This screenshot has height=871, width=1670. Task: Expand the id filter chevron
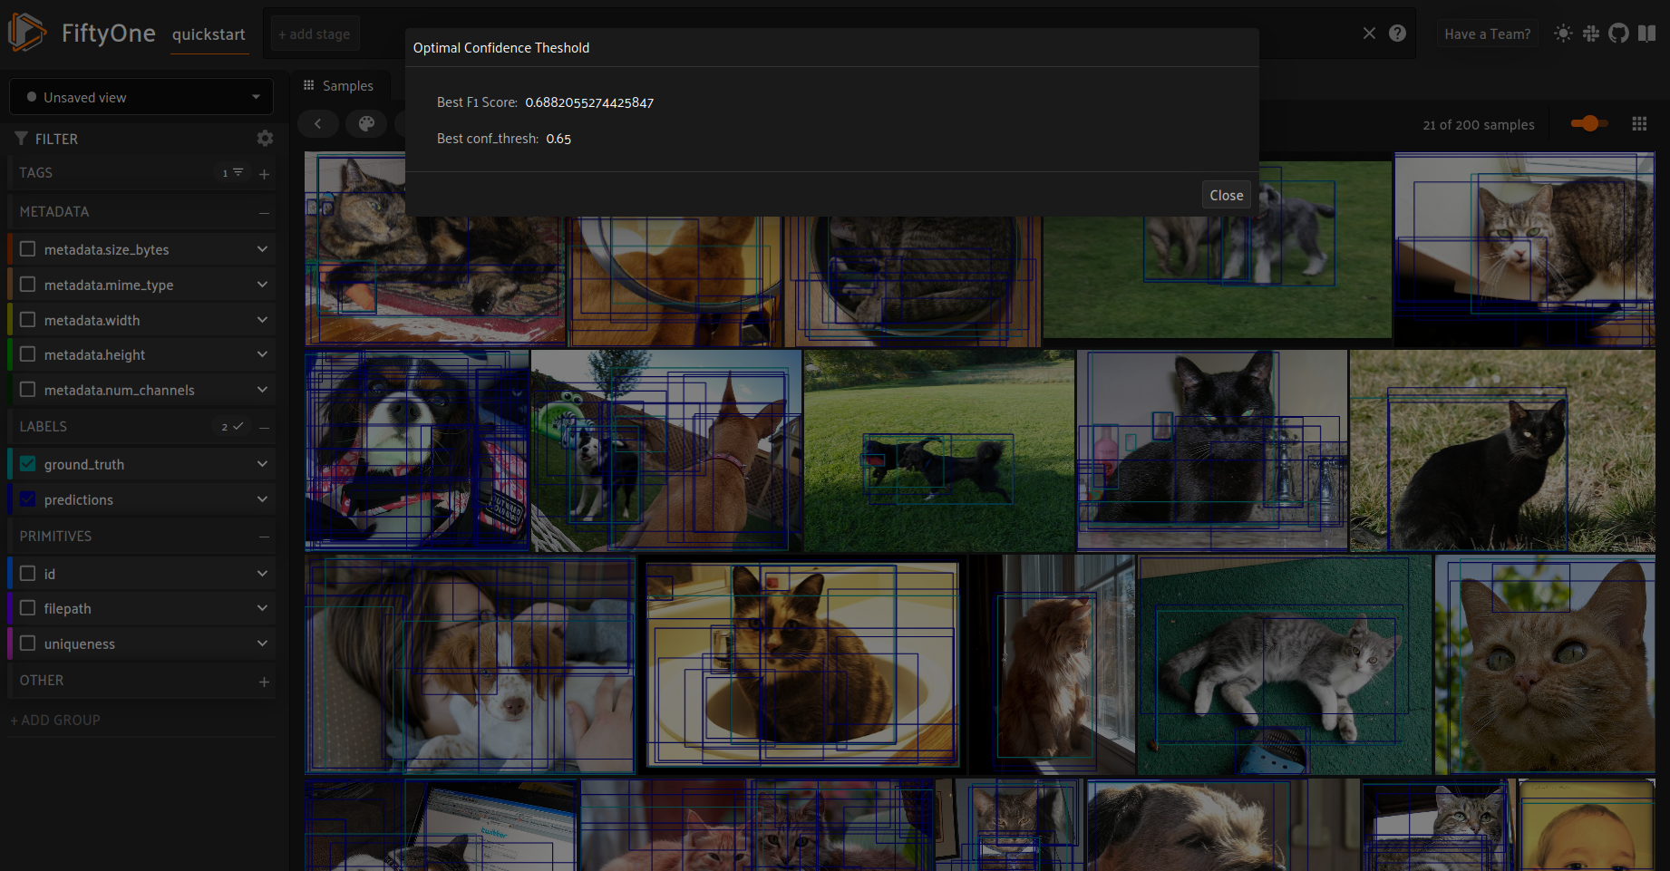262,574
